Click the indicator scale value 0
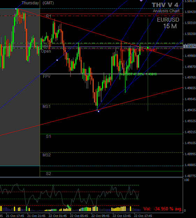 point(185,211)
